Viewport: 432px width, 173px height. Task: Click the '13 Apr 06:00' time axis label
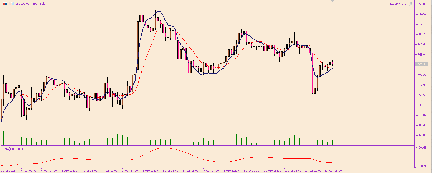[333, 171]
